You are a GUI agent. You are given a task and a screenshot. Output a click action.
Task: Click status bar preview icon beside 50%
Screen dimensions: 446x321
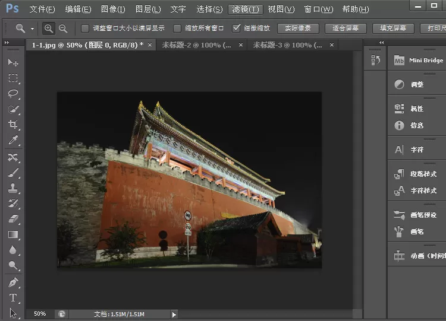62,314
